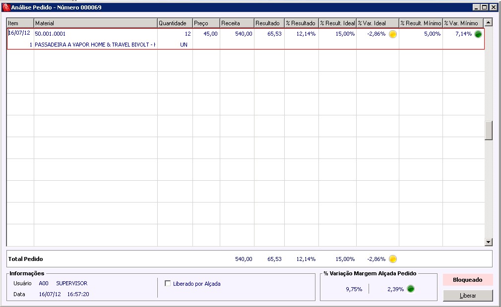
Task: Click the Total Pedido label
Action: [26, 259]
